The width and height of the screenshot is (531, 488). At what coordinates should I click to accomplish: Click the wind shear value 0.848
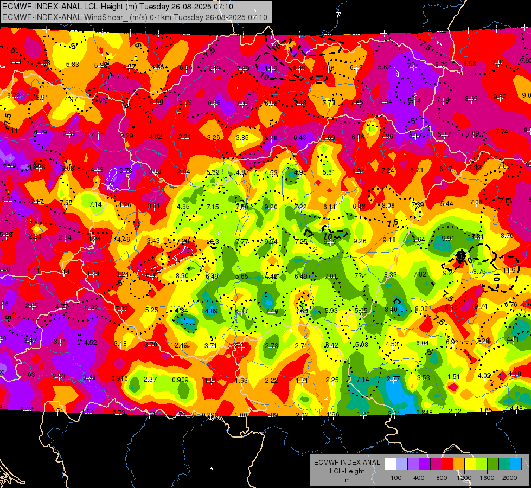(x=424, y=412)
